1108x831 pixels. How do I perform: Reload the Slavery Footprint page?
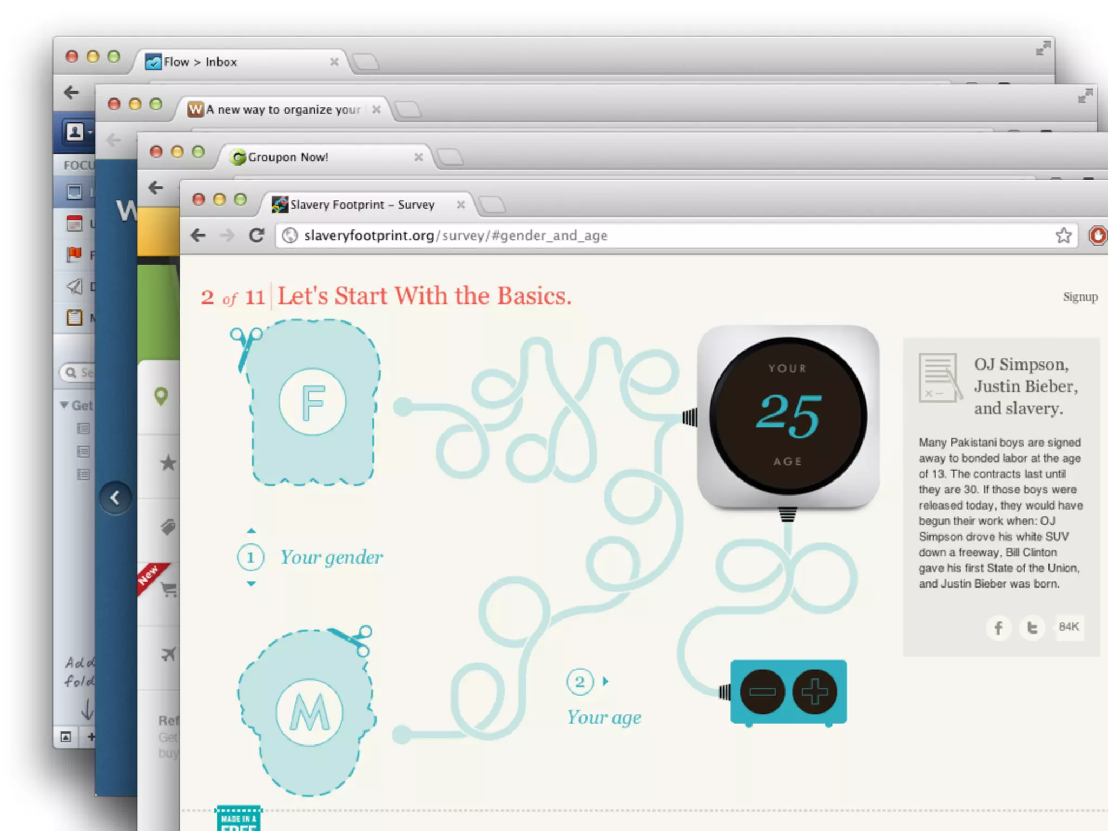click(x=256, y=235)
